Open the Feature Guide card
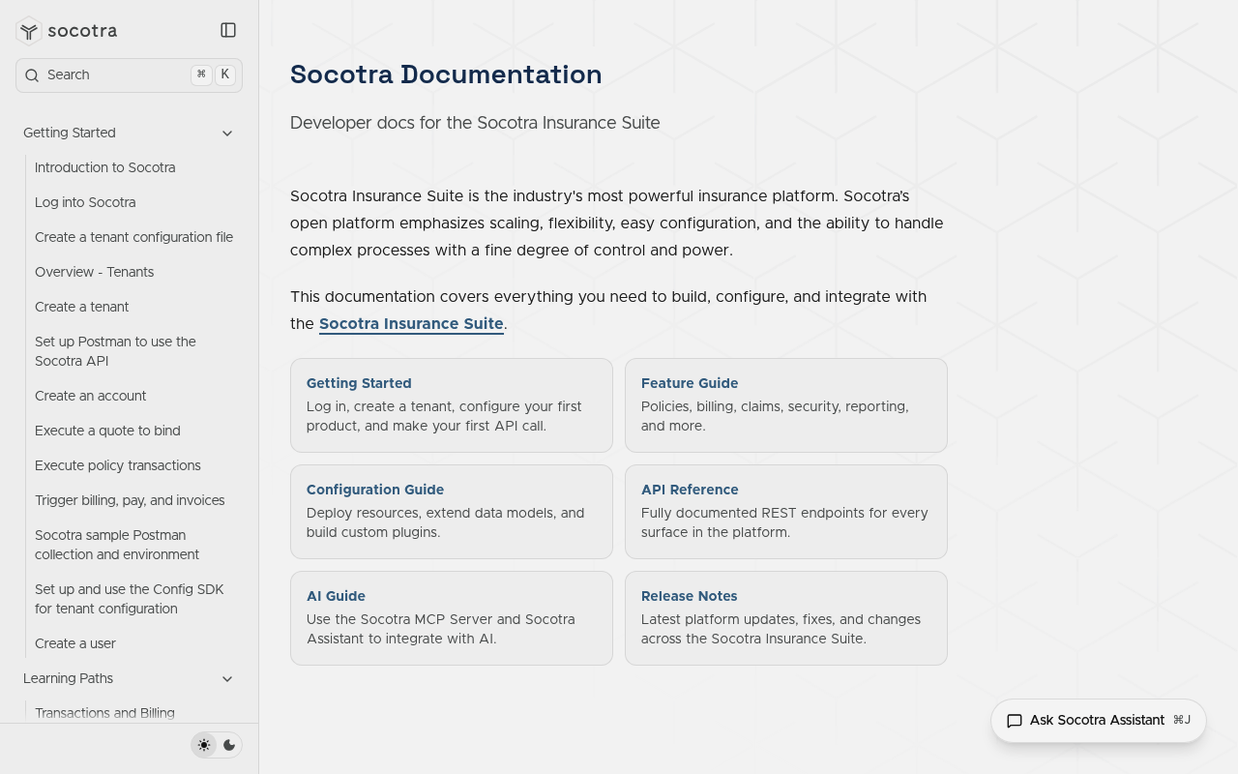The height and width of the screenshot is (774, 1238). coord(786,405)
